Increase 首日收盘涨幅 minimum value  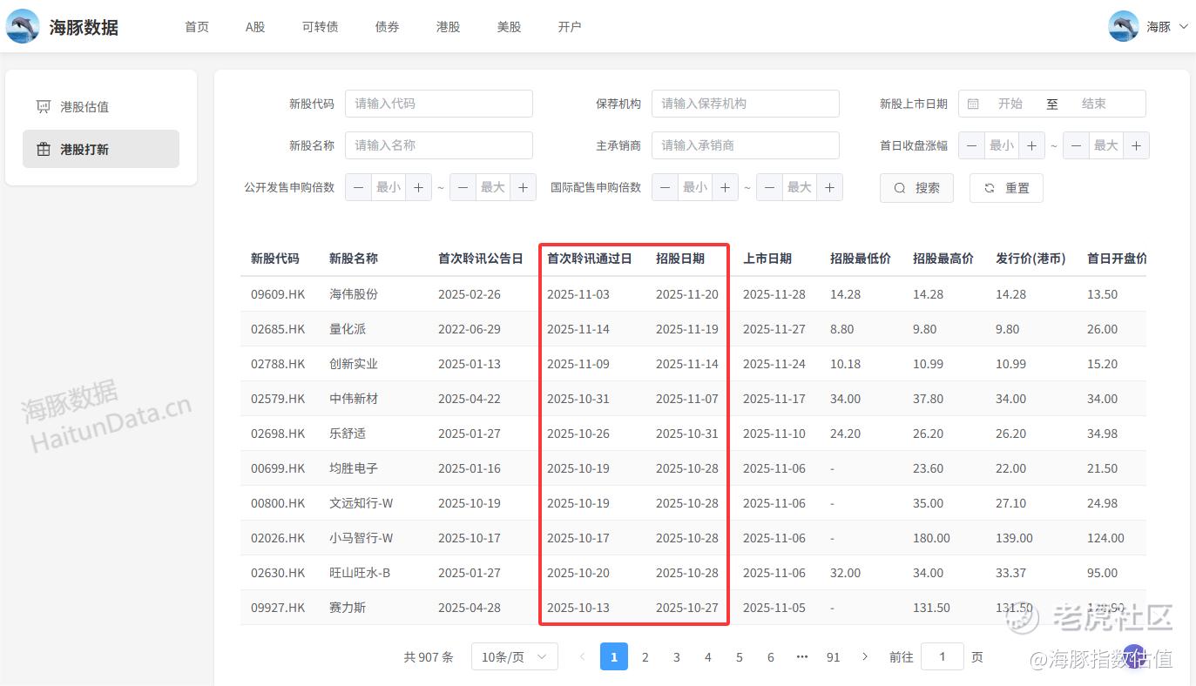tap(1031, 145)
